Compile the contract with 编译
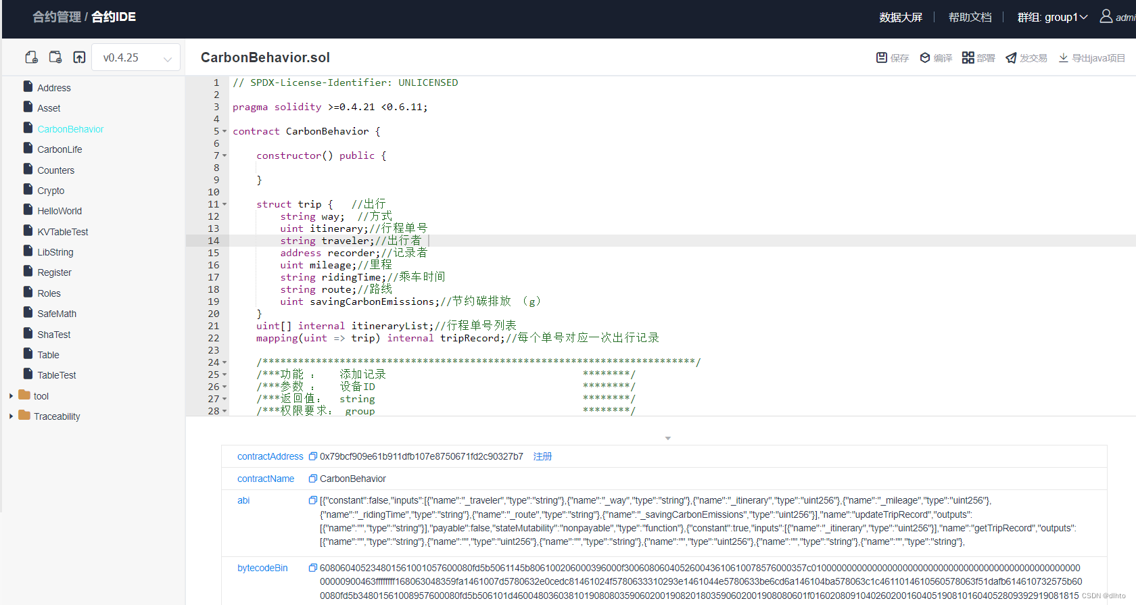1136x605 pixels. pyautogui.click(x=936, y=58)
